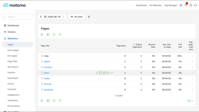The width and height of the screenshot is (199, 112).
Task: Click top search table icon
Action: click(60, 34)
